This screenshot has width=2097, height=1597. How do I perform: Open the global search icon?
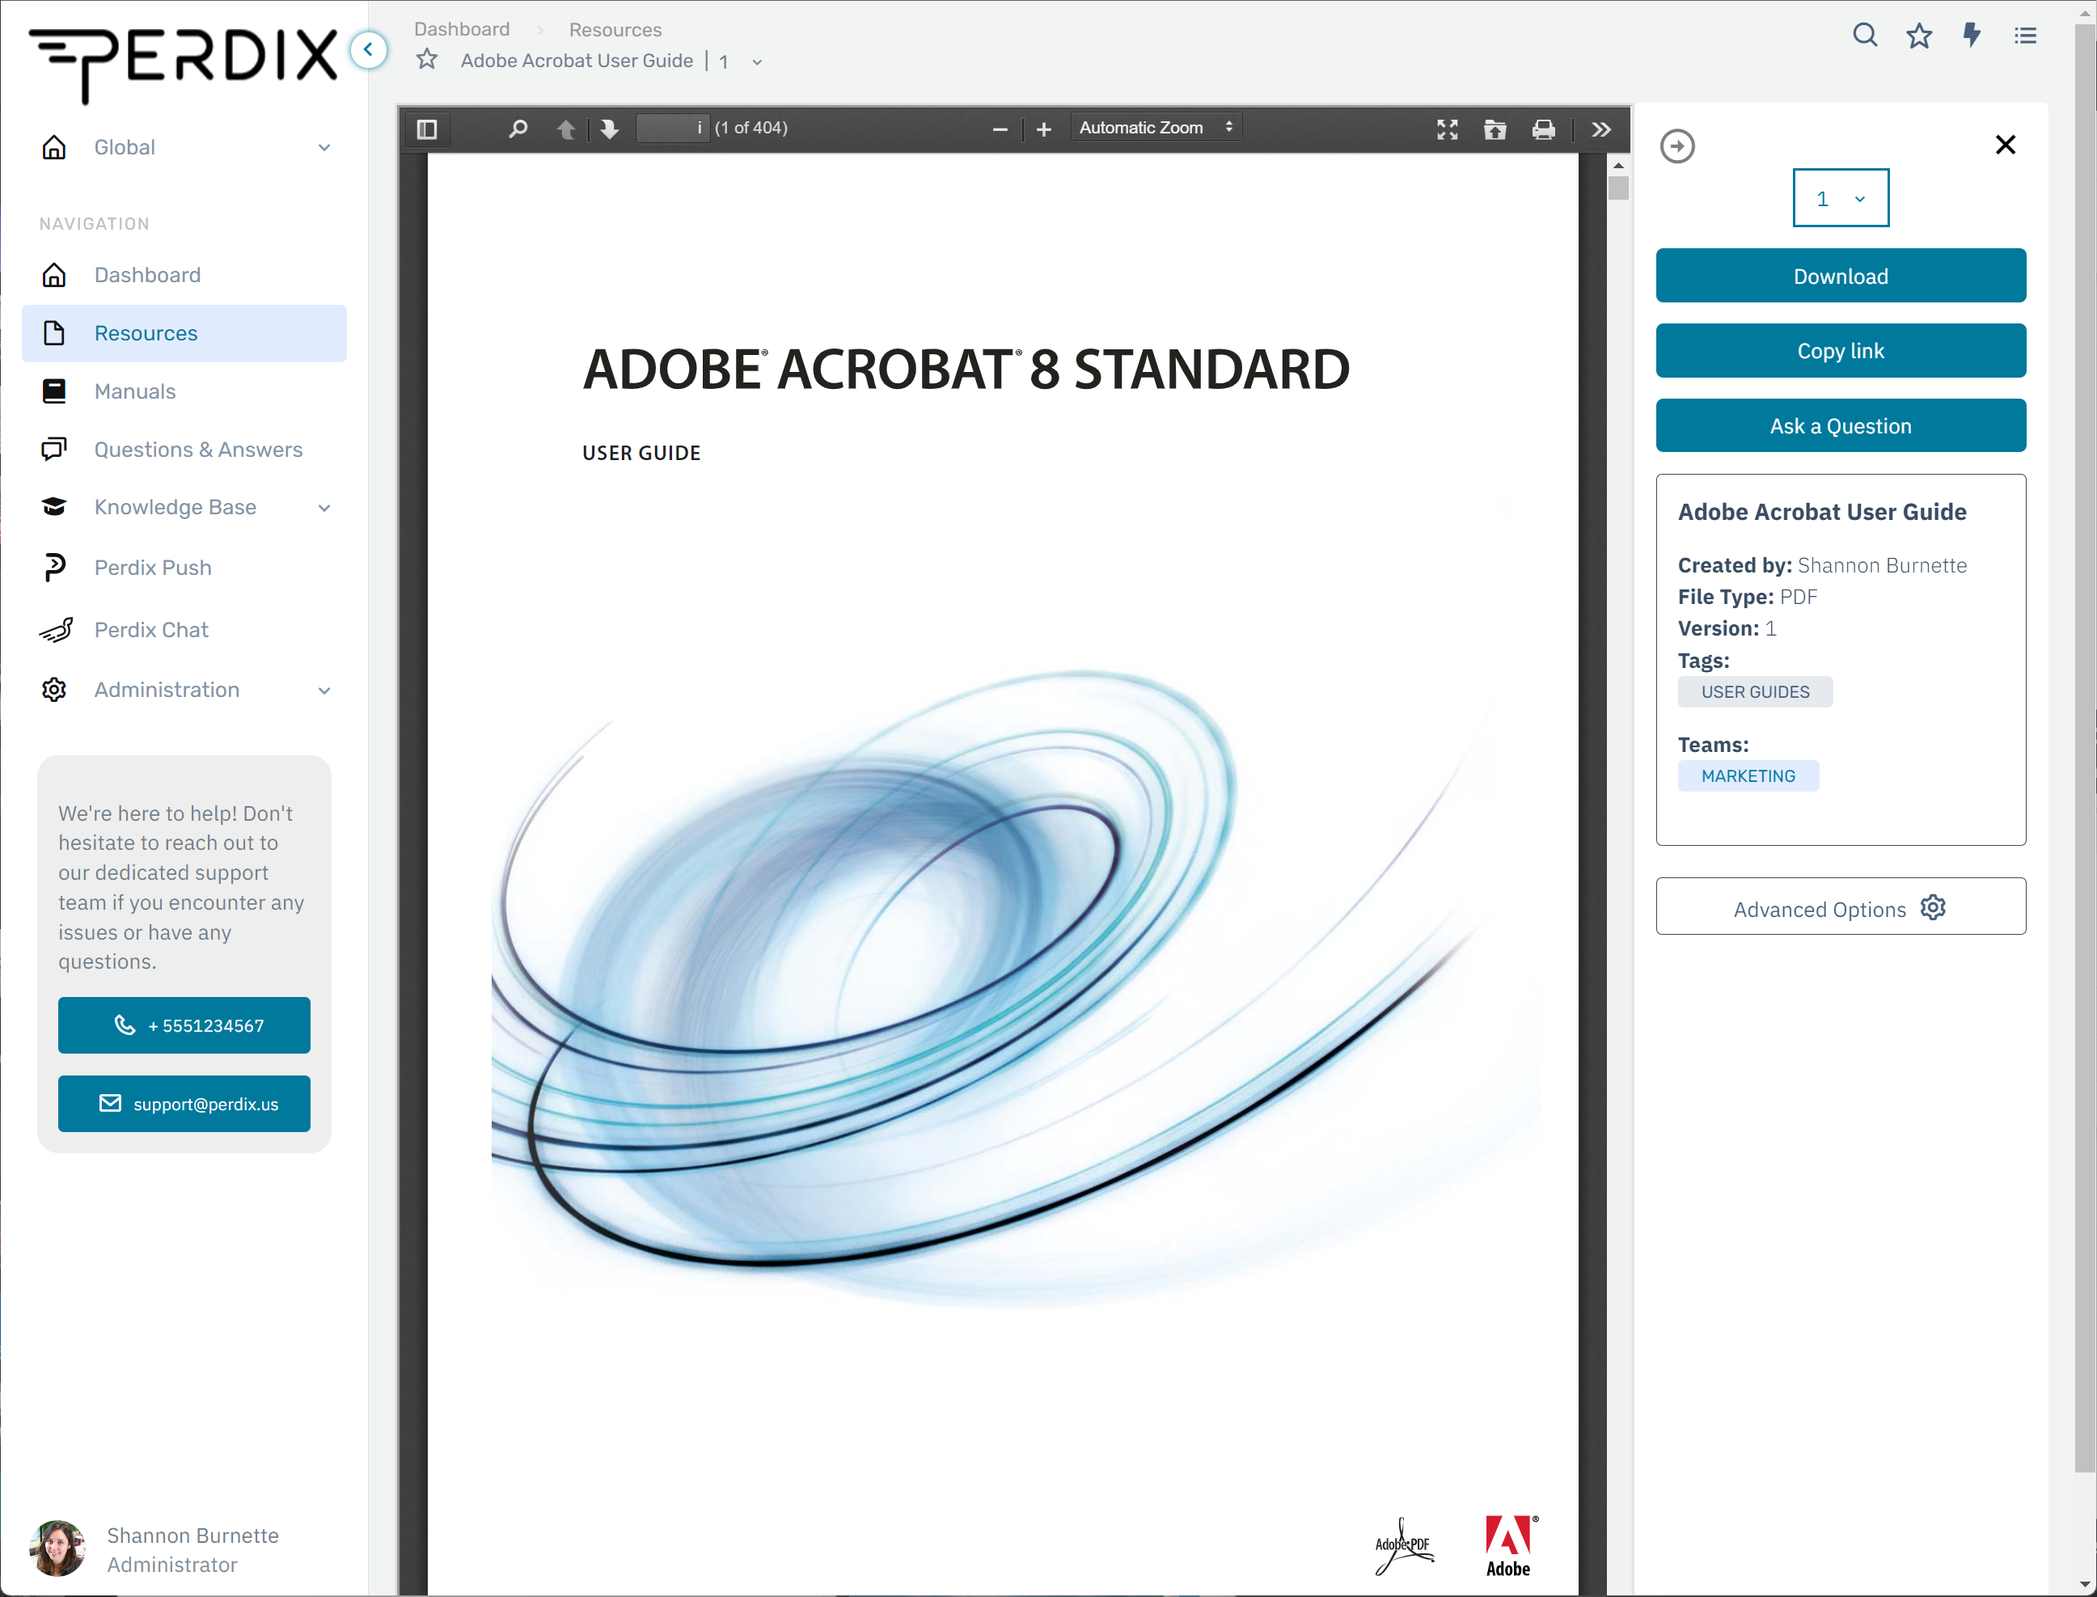click(1865, 36)
